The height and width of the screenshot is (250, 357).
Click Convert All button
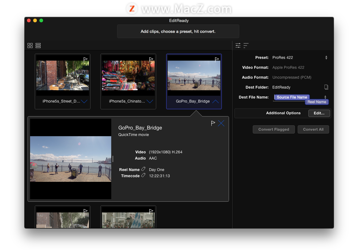(313, 129)
